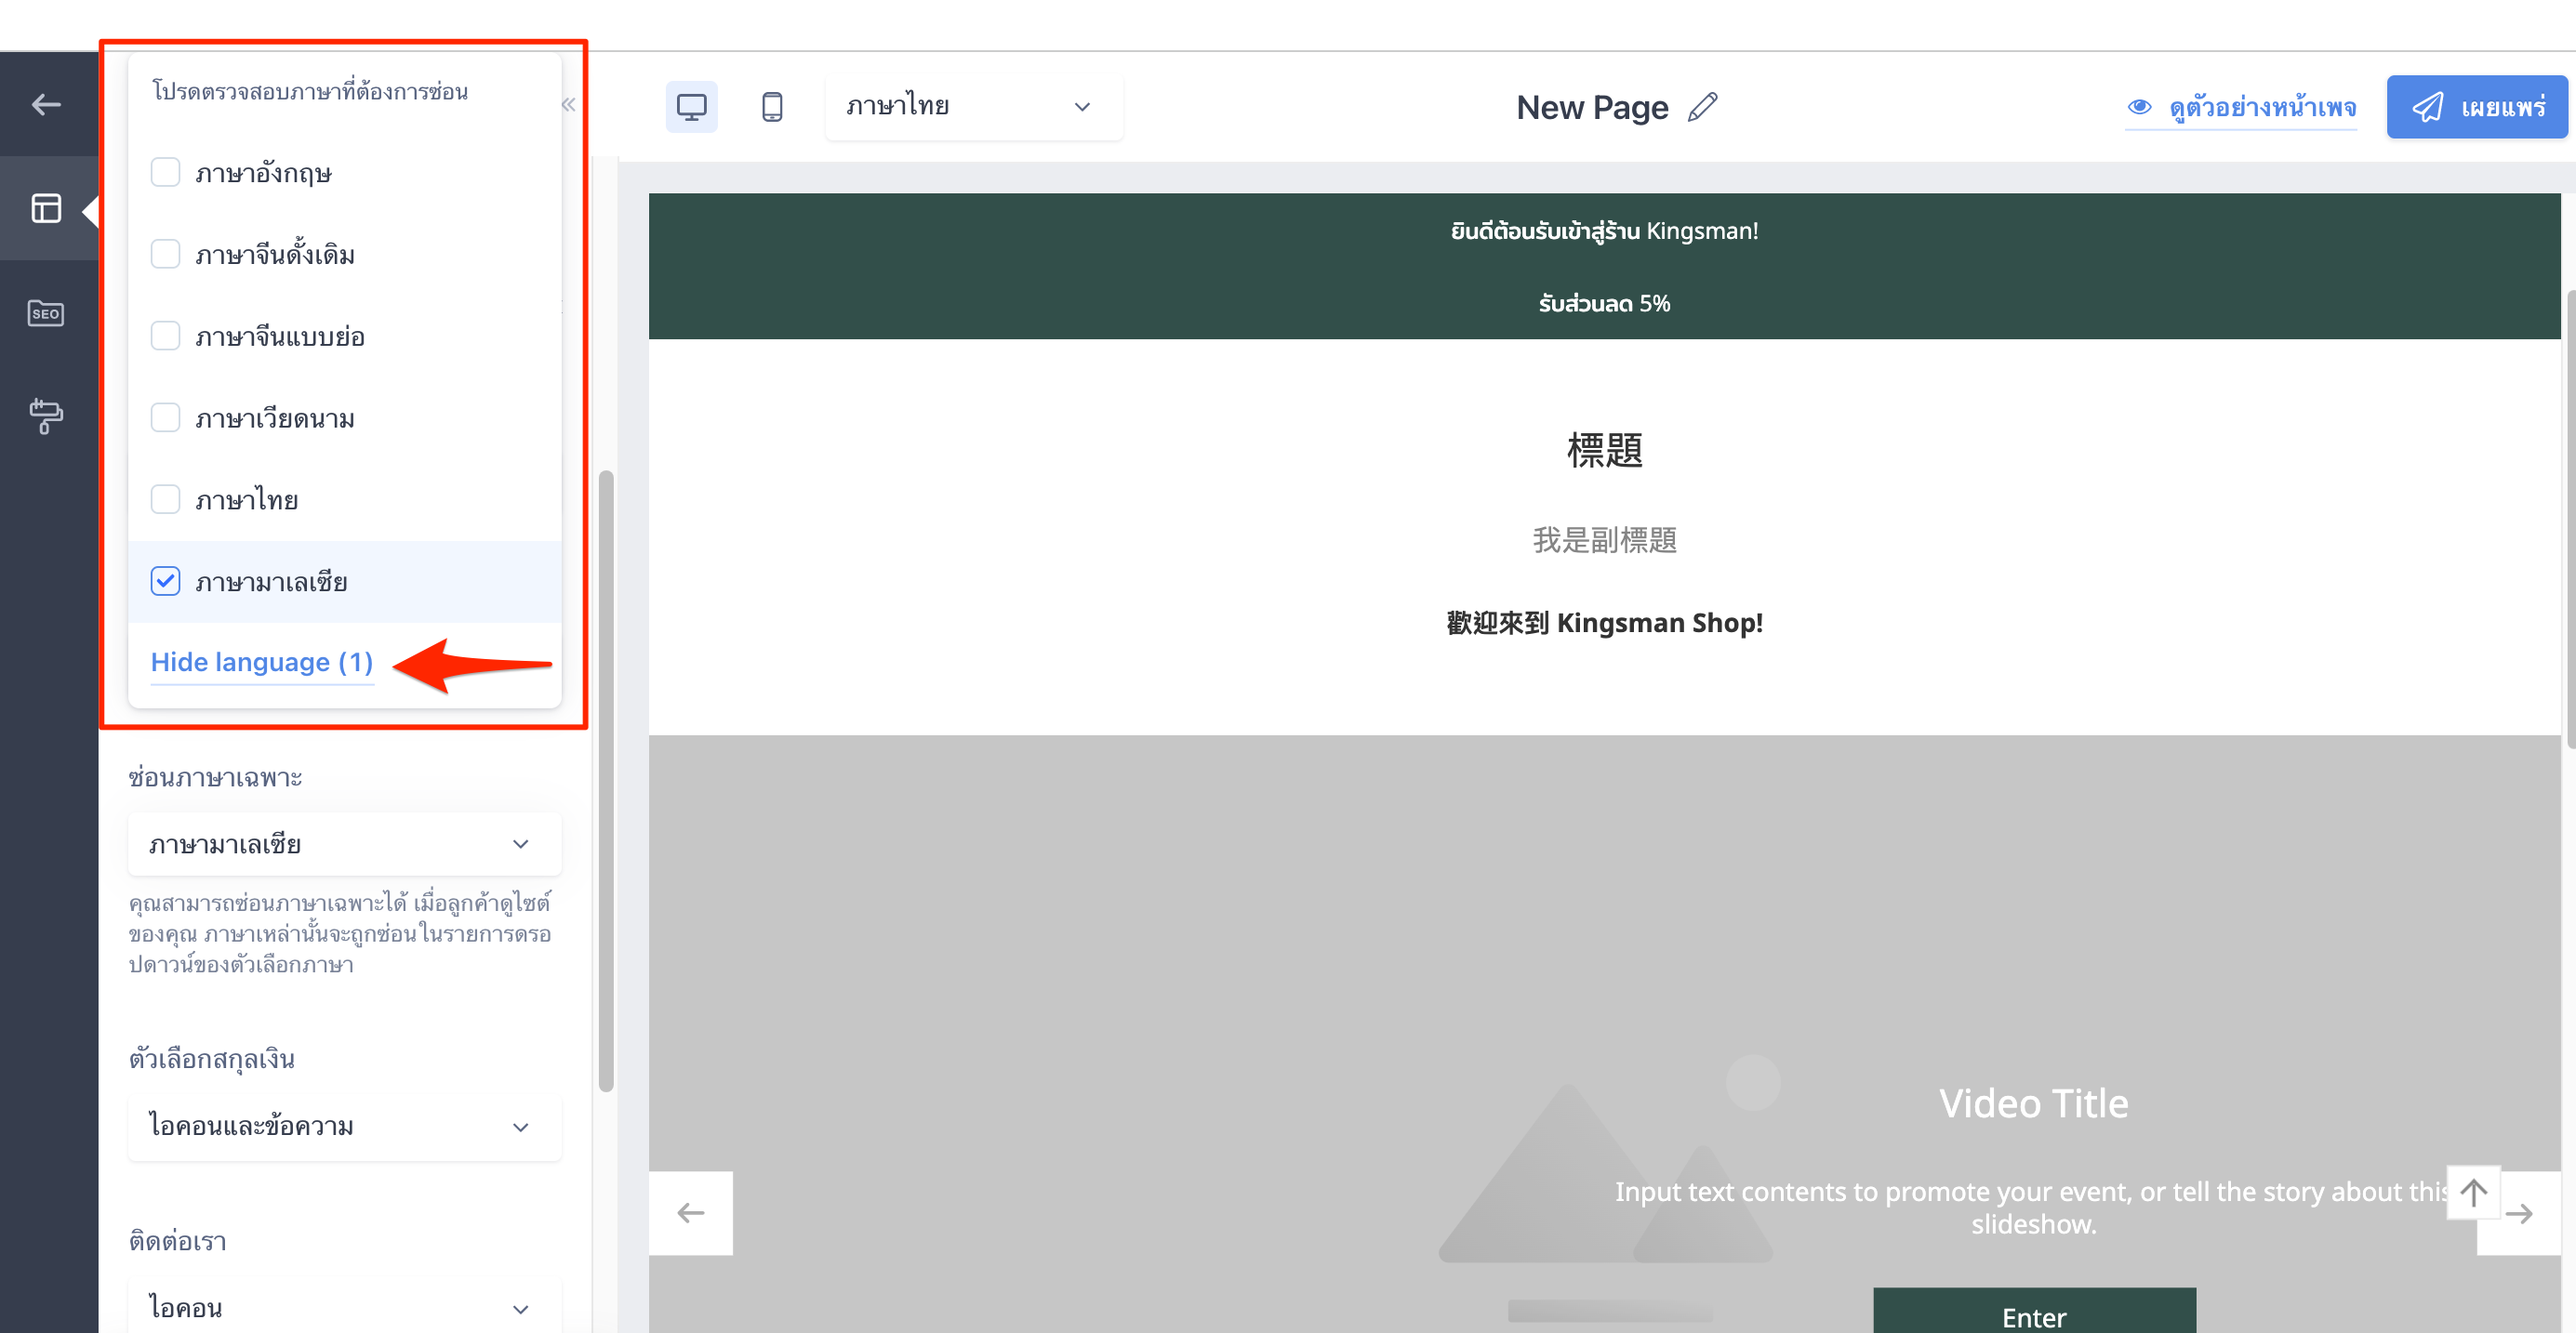
Task: Click the scroll-to-top arrow button
Action: point(2473,1191)
